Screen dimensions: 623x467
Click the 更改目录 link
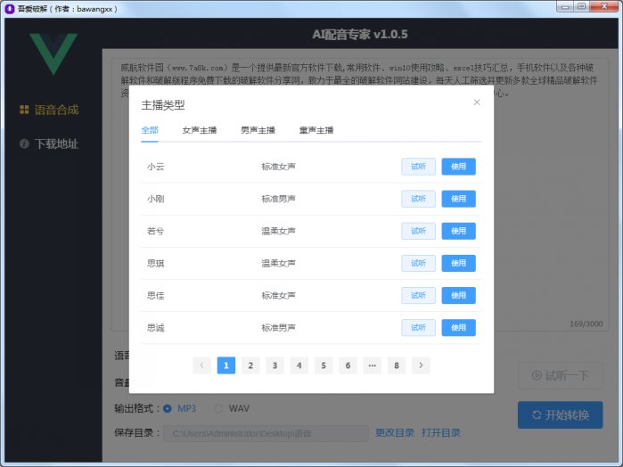tap(394, 433)
